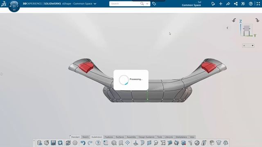Rotate view with right curved arrow
The width and height of the screenshot is (262, 147).
pos(257,20)
